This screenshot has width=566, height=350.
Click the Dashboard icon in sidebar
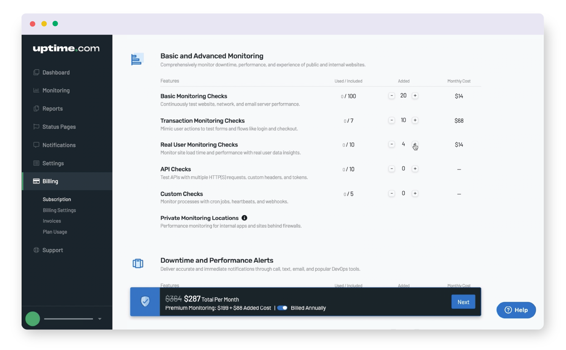(36, 72)
